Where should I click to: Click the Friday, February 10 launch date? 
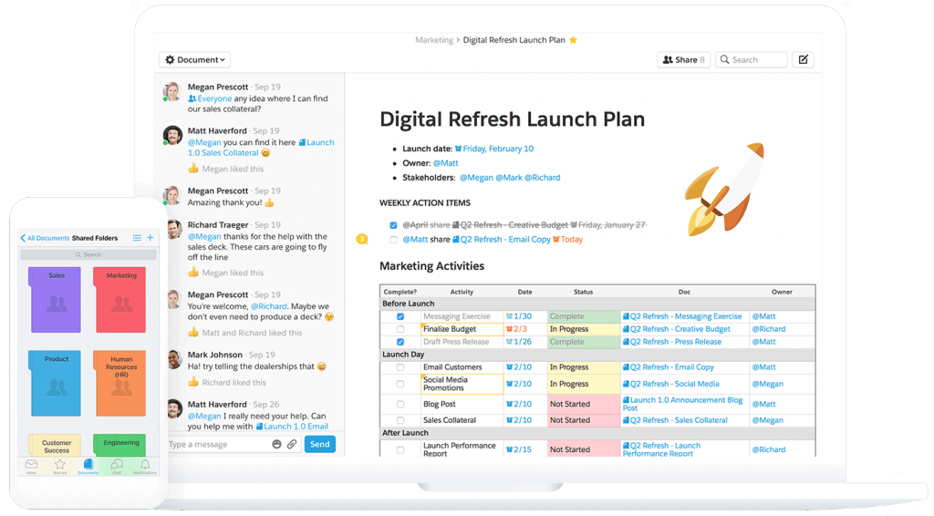point(493,149)
